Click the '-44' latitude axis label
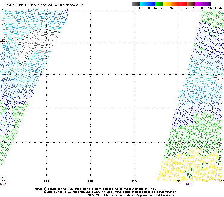224x197 pixels. pos(3,74)
